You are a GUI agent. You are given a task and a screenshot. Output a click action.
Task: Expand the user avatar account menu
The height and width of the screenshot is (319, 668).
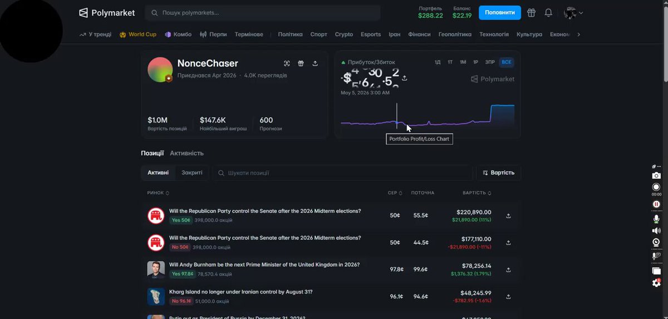tap(573, 13)
